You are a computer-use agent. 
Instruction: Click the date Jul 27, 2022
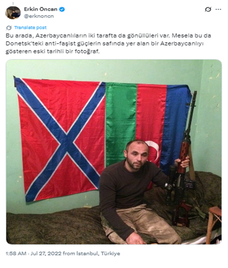[x=46, y=253]
